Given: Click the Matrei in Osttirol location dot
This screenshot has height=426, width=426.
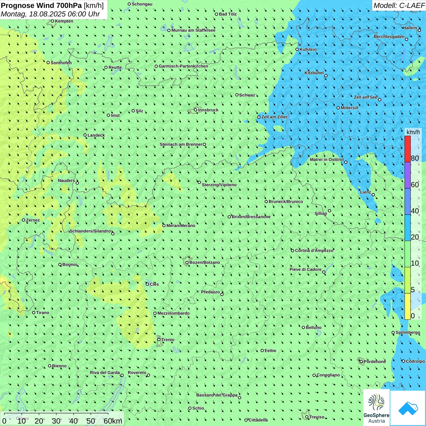Looking at the screenshot, I should (346, 162).
